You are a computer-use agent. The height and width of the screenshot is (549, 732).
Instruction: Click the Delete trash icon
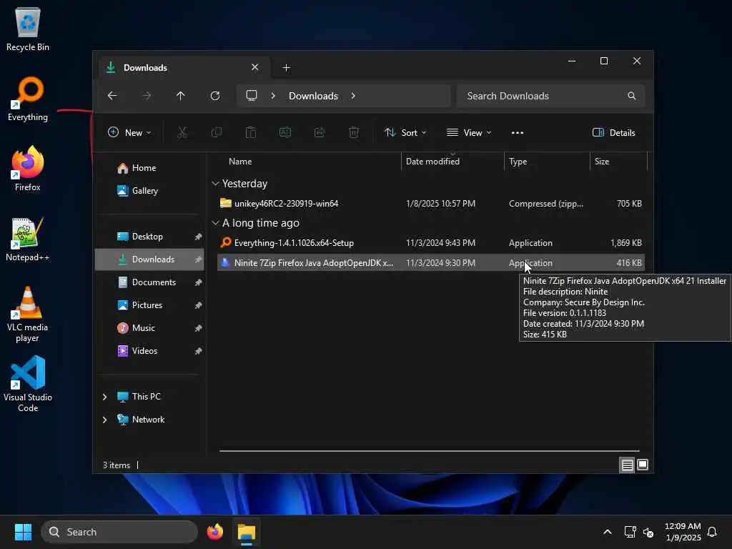[354, 132]
